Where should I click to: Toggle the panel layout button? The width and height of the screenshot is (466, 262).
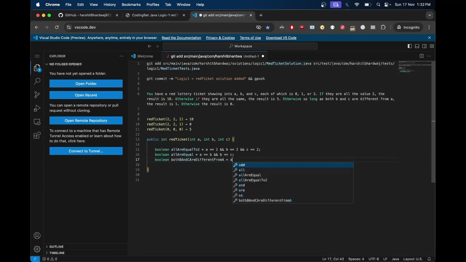pos(417,46)
